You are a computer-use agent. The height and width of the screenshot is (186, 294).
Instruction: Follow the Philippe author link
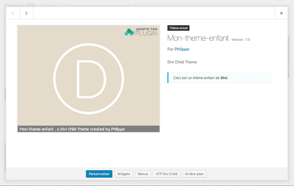click(x=182, y=49)
